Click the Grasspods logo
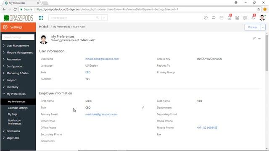269x151 pixels. [x=18, y=18]
